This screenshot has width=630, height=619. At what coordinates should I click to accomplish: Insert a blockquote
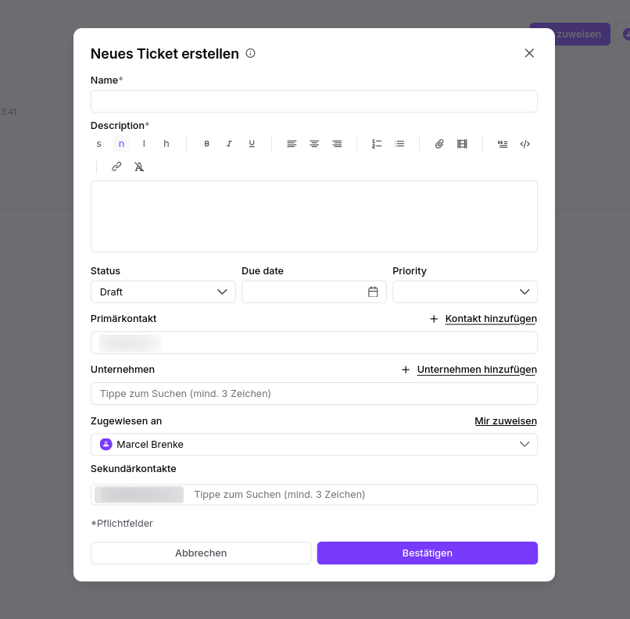[x=503, y=144]
